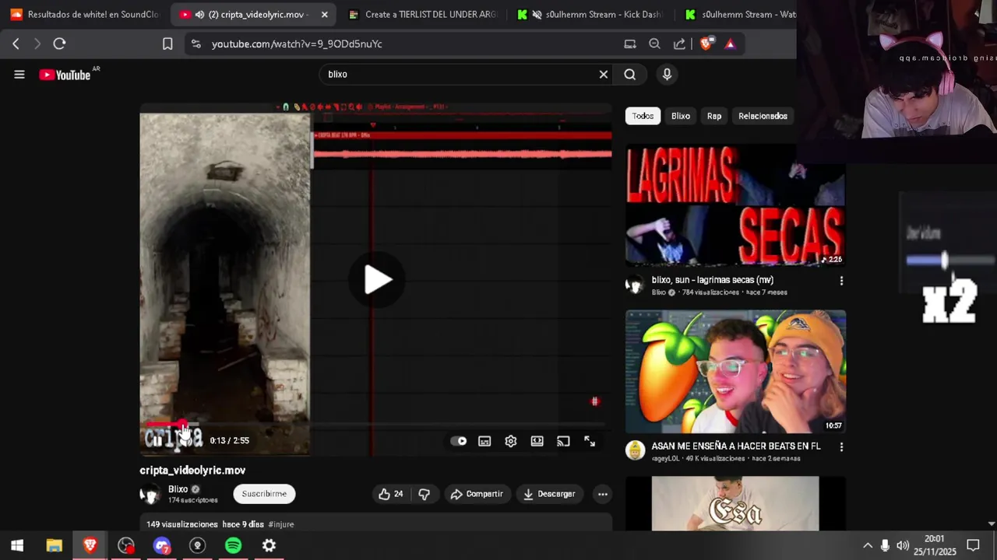Viewport: 997px width, 560px height.
Task: Open Blixo channel avatar
Action: [150, 494]
